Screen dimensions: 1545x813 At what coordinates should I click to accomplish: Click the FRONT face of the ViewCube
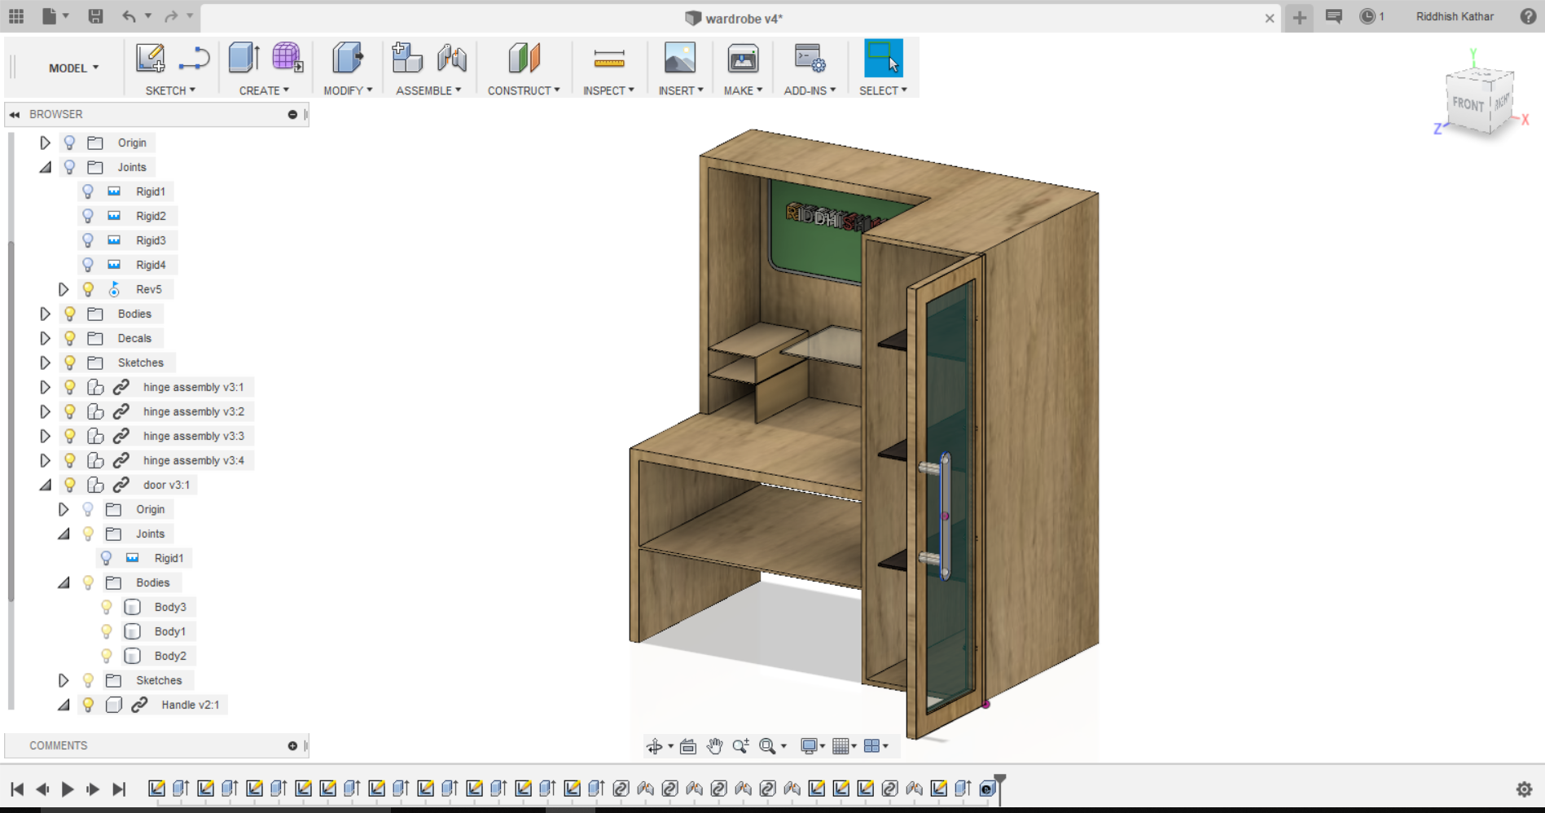tap(1468, 104)
